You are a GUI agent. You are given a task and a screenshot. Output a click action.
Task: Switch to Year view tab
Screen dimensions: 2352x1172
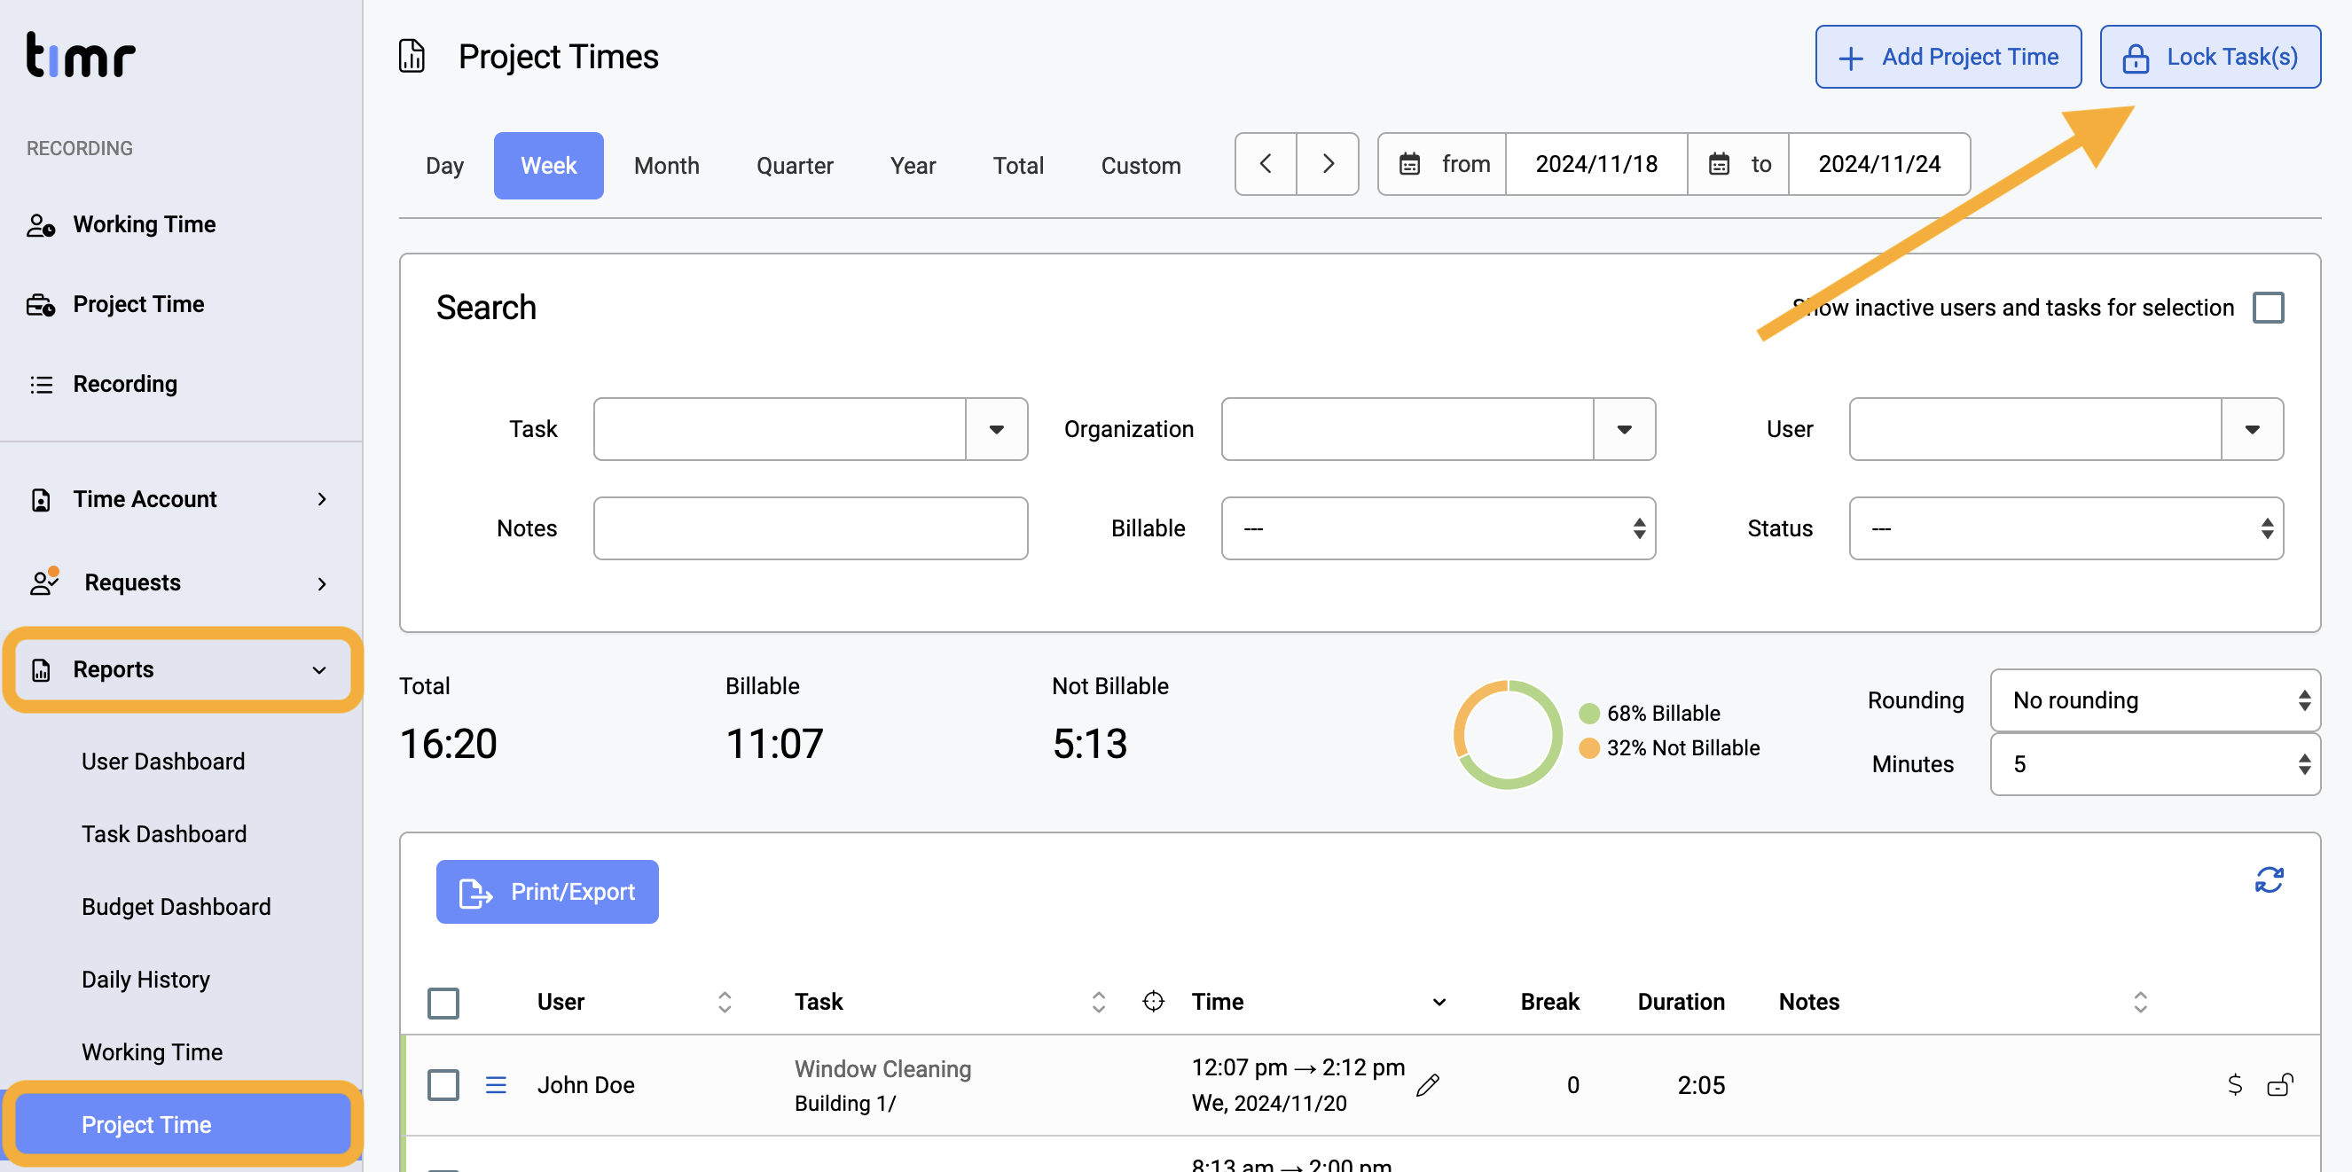pos(913,165)
